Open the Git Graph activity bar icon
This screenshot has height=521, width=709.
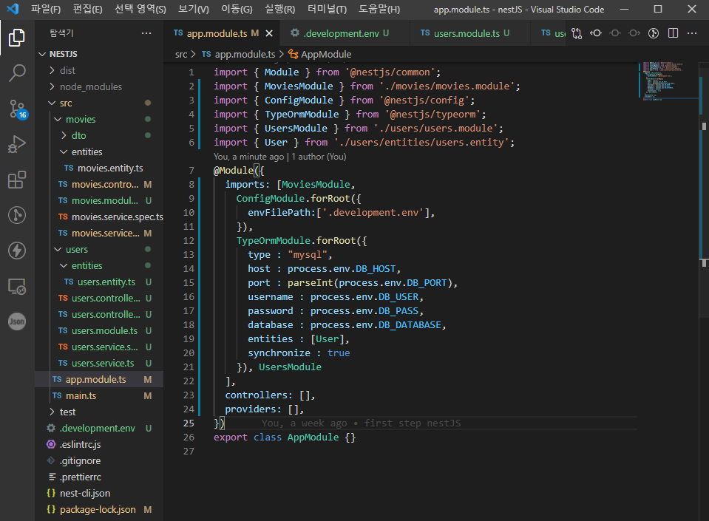tap(17, 215)
